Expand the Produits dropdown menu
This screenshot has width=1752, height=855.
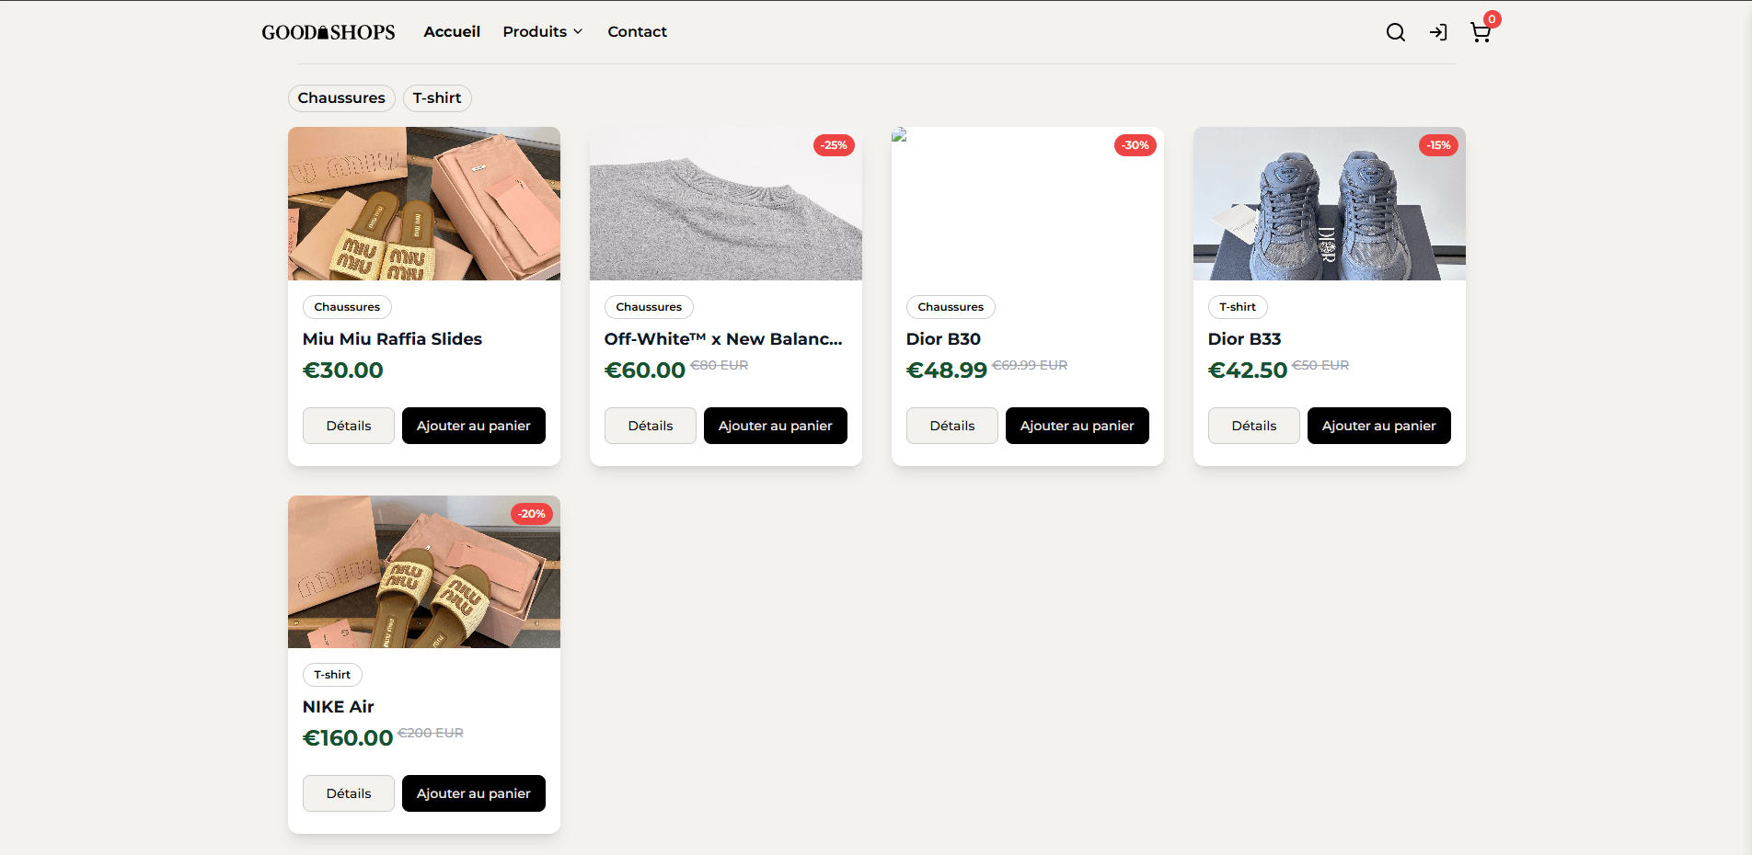click(542, 31)
